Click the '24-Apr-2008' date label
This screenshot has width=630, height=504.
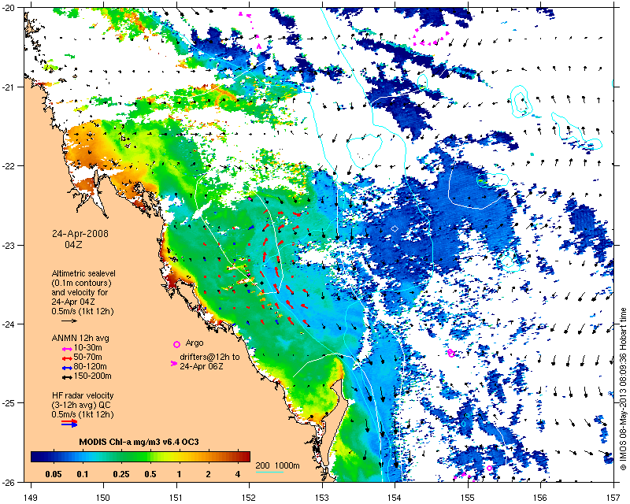click(80, 234)
